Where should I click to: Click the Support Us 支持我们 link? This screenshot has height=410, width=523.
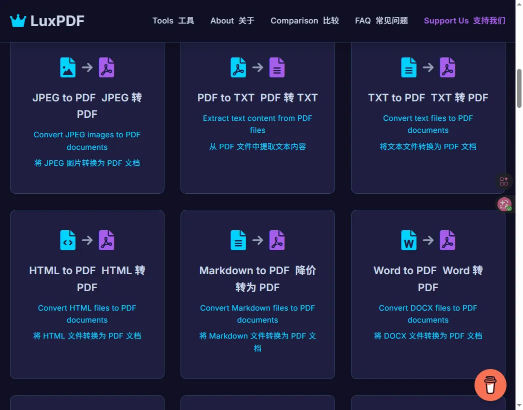pyautogui.click(x=464, y=20)
